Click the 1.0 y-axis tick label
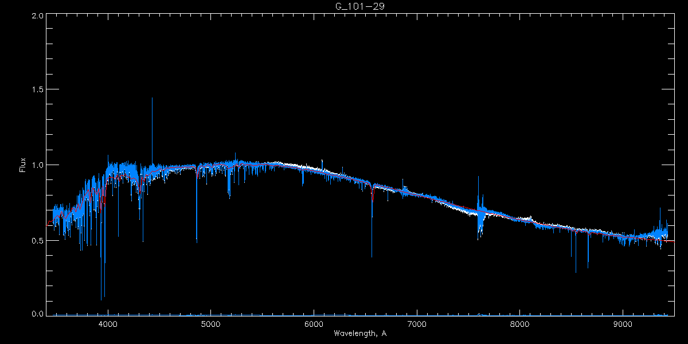688x344 pixels. [37, 165]
